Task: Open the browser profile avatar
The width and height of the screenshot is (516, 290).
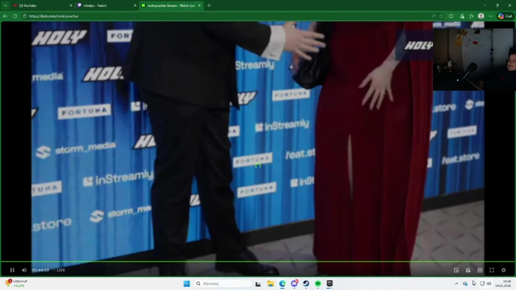Action: click(481, 16)
